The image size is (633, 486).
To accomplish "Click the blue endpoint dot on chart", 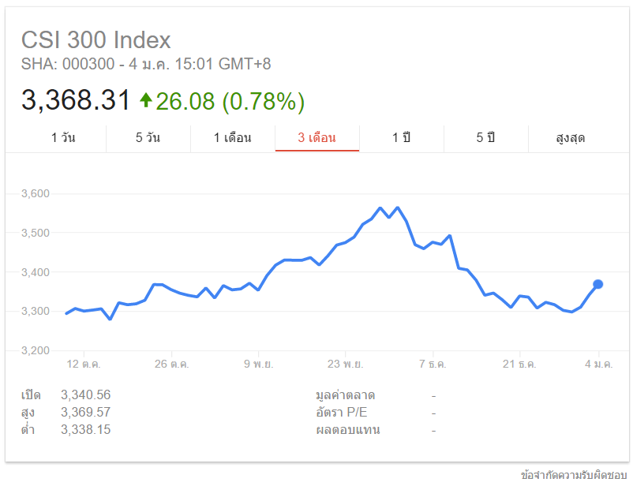I will (598, 284).
